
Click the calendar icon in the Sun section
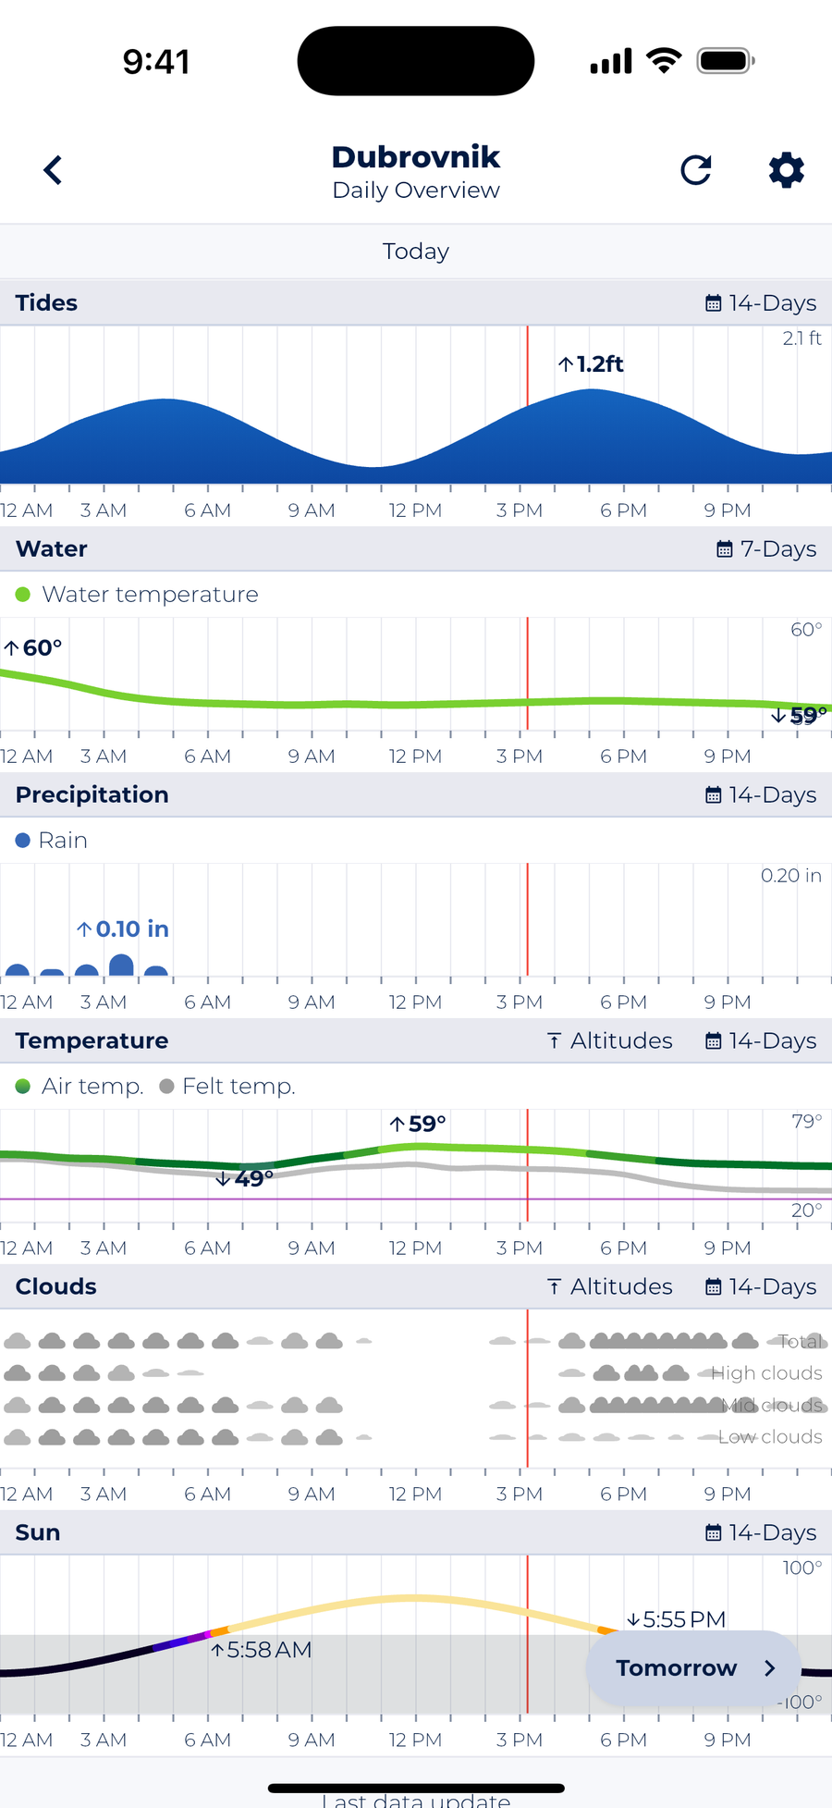pos(714,1532)
